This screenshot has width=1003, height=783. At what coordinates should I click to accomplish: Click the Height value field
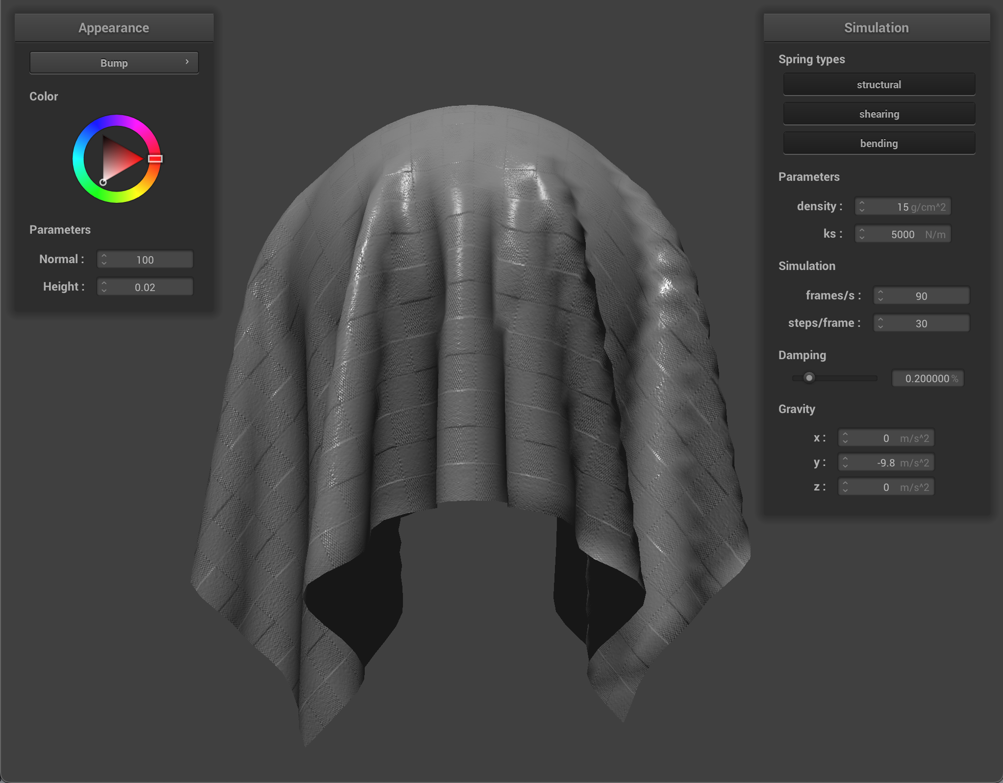[145, 287]
